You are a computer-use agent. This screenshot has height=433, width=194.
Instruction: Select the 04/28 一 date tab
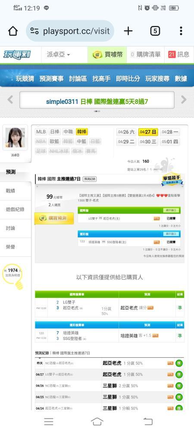(170, 132)
